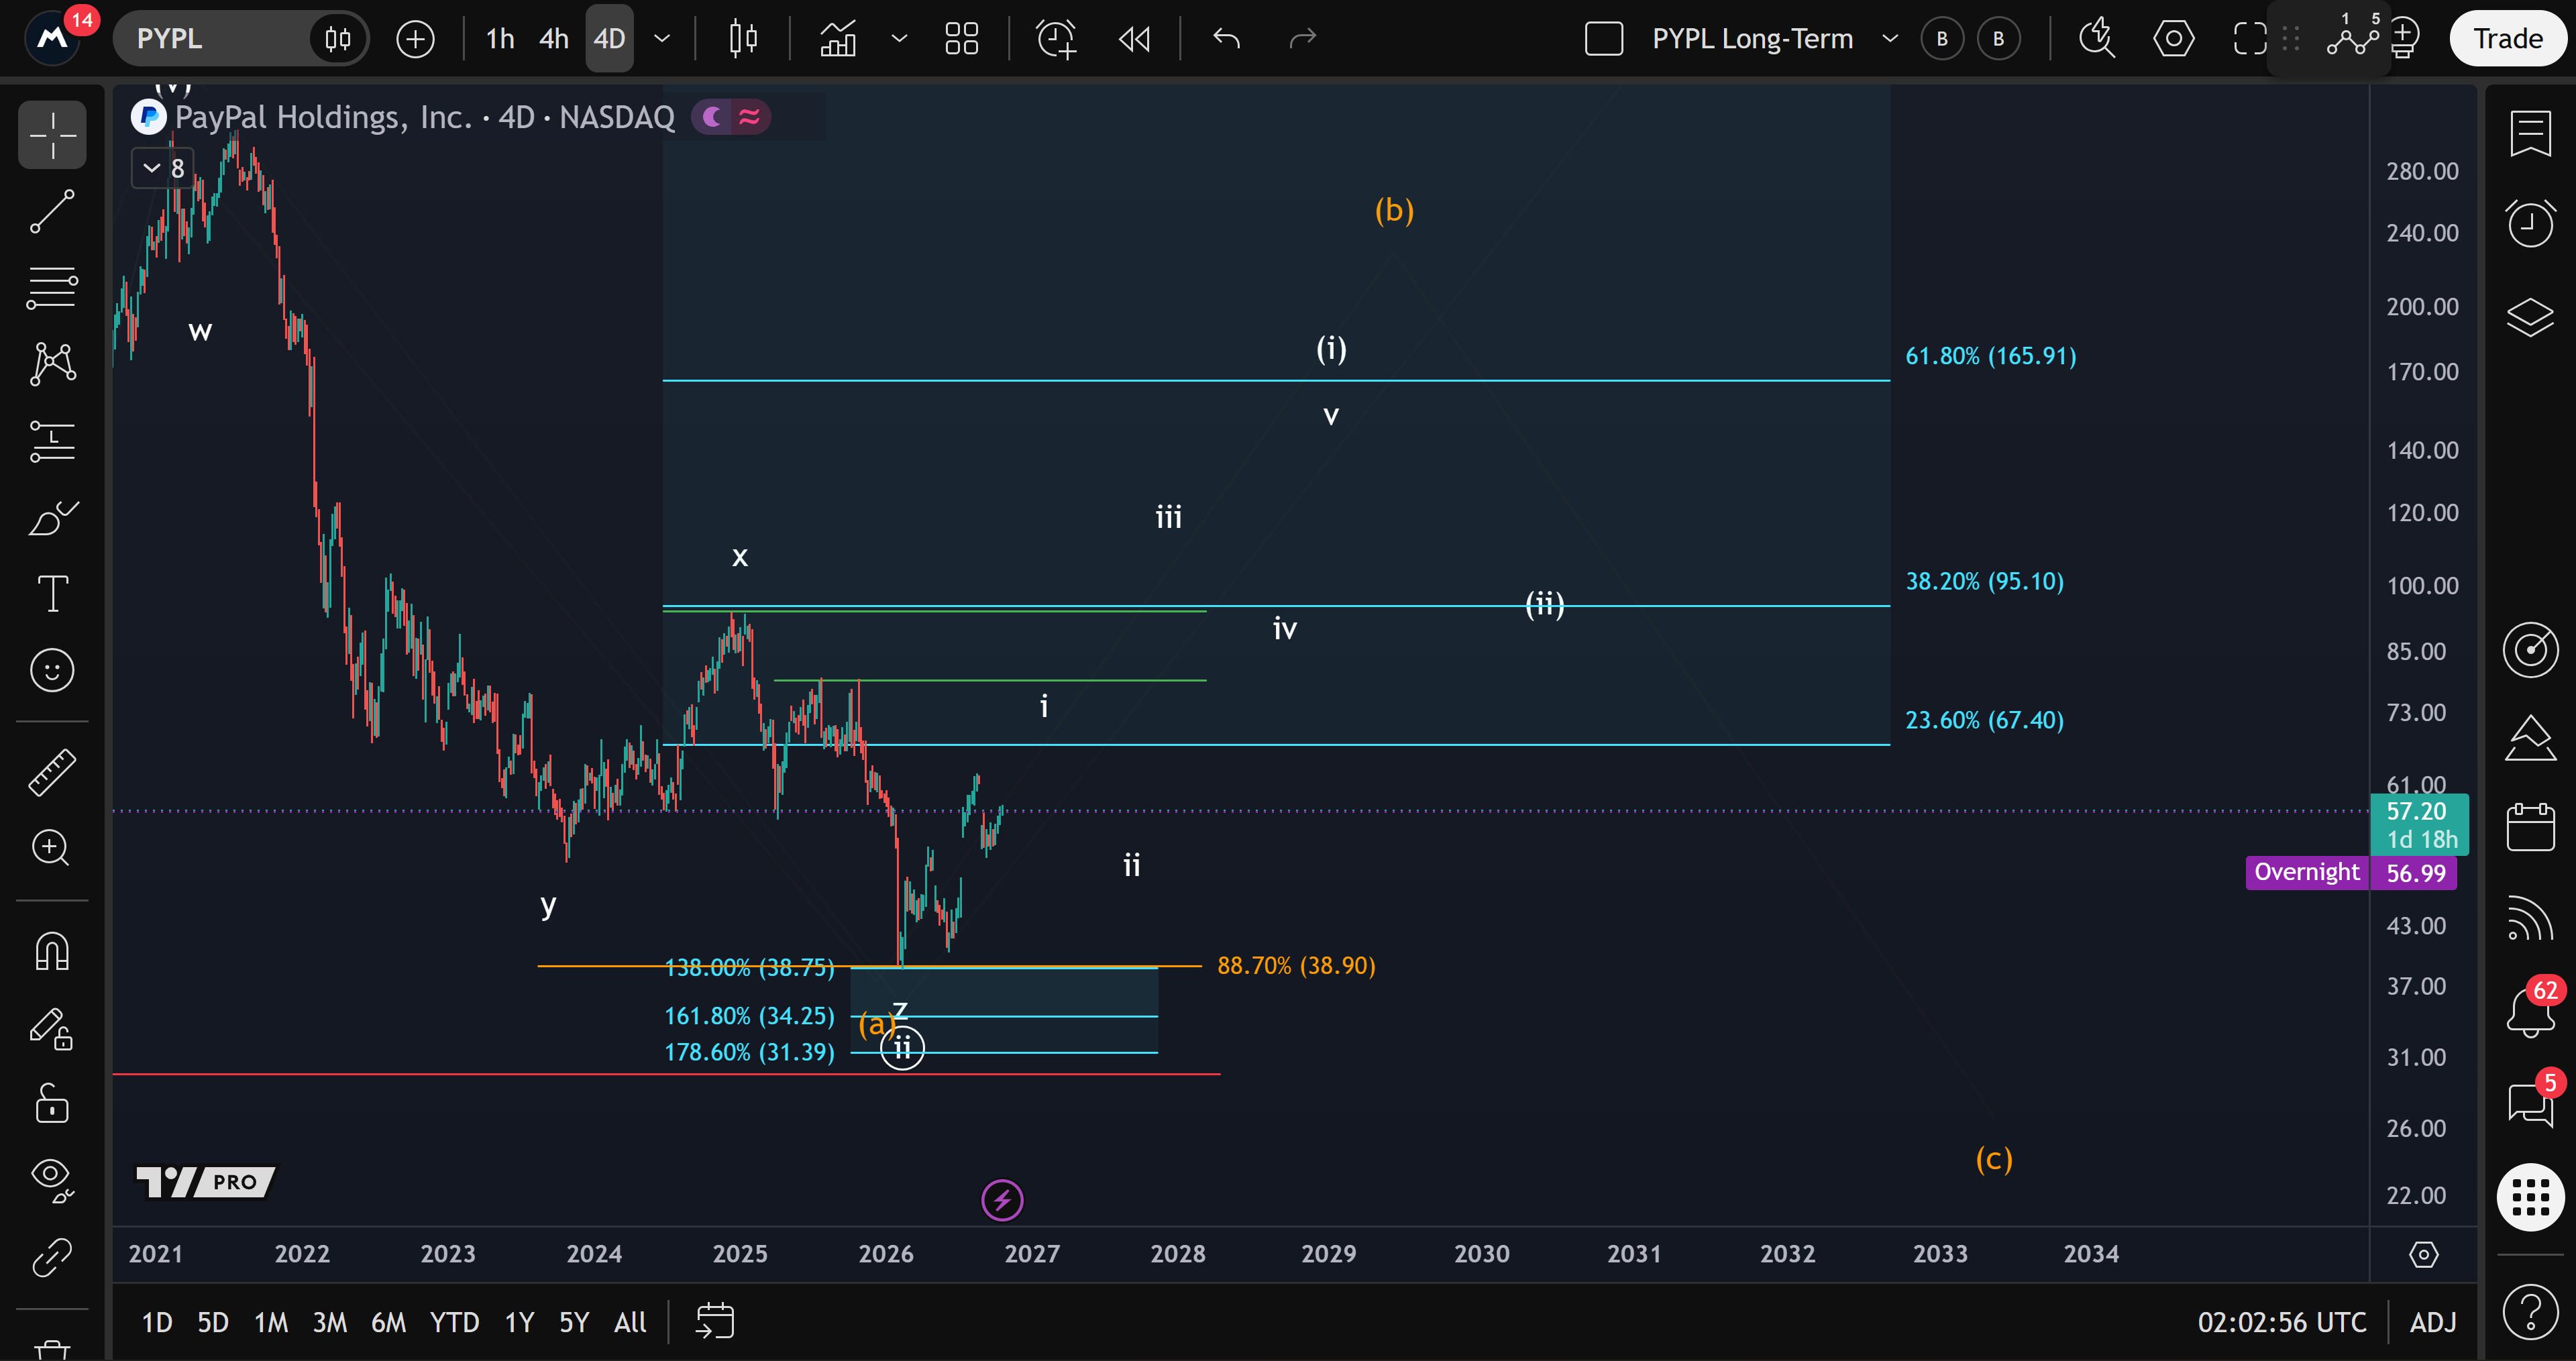Screen dimensions: 2576x1361
Task: Select the Fibonacci retracement tool
Action: point(52,288)
